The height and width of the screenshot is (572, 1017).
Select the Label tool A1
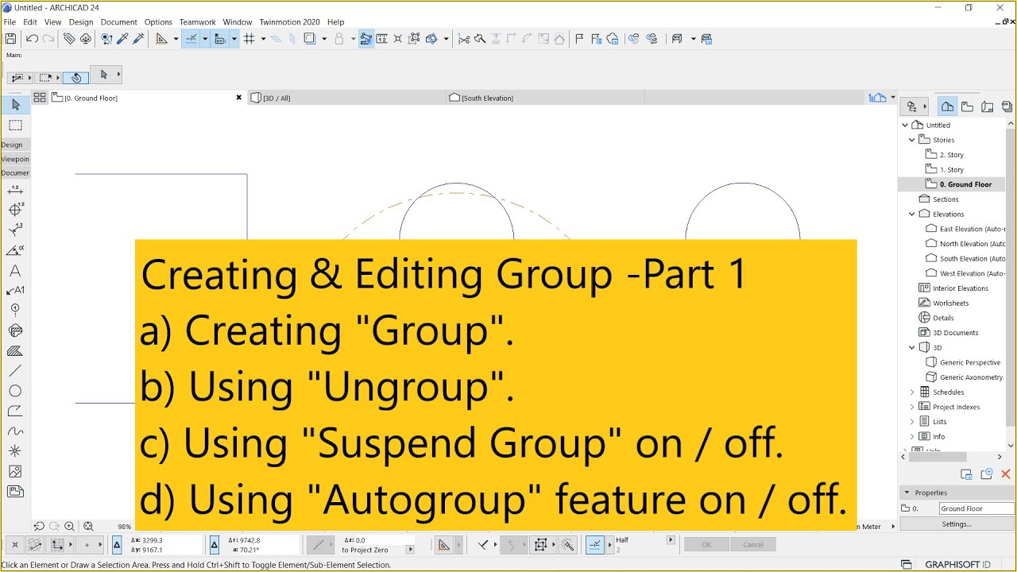[15, 291]
